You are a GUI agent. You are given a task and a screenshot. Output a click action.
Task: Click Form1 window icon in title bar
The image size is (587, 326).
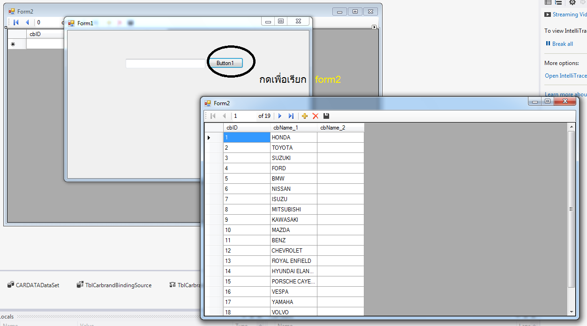[71, 23]
